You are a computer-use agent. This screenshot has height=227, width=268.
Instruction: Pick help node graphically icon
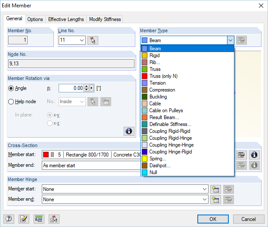[x=93, y=101]
